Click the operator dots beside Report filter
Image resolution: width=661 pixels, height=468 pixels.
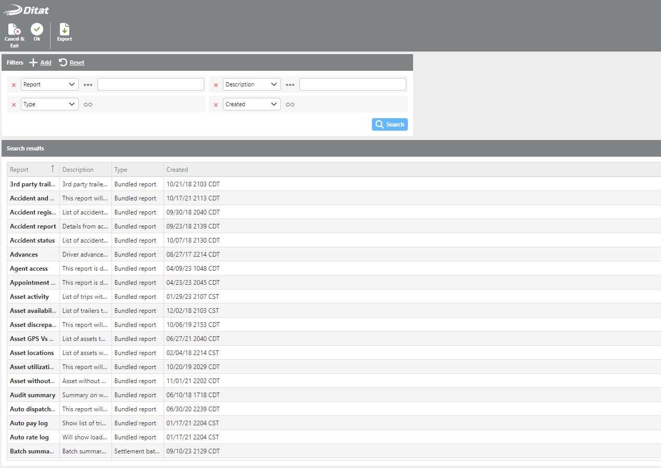[88, 85]
